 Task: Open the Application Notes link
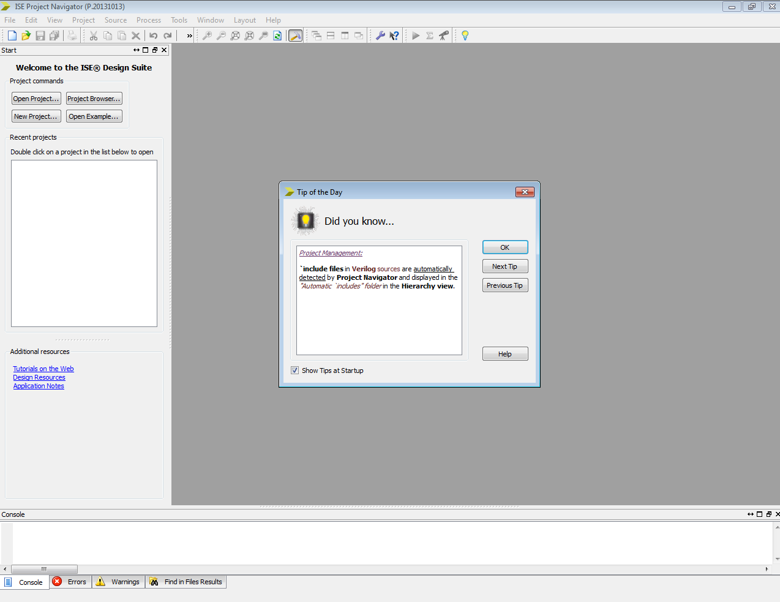(x=39, y=386)
